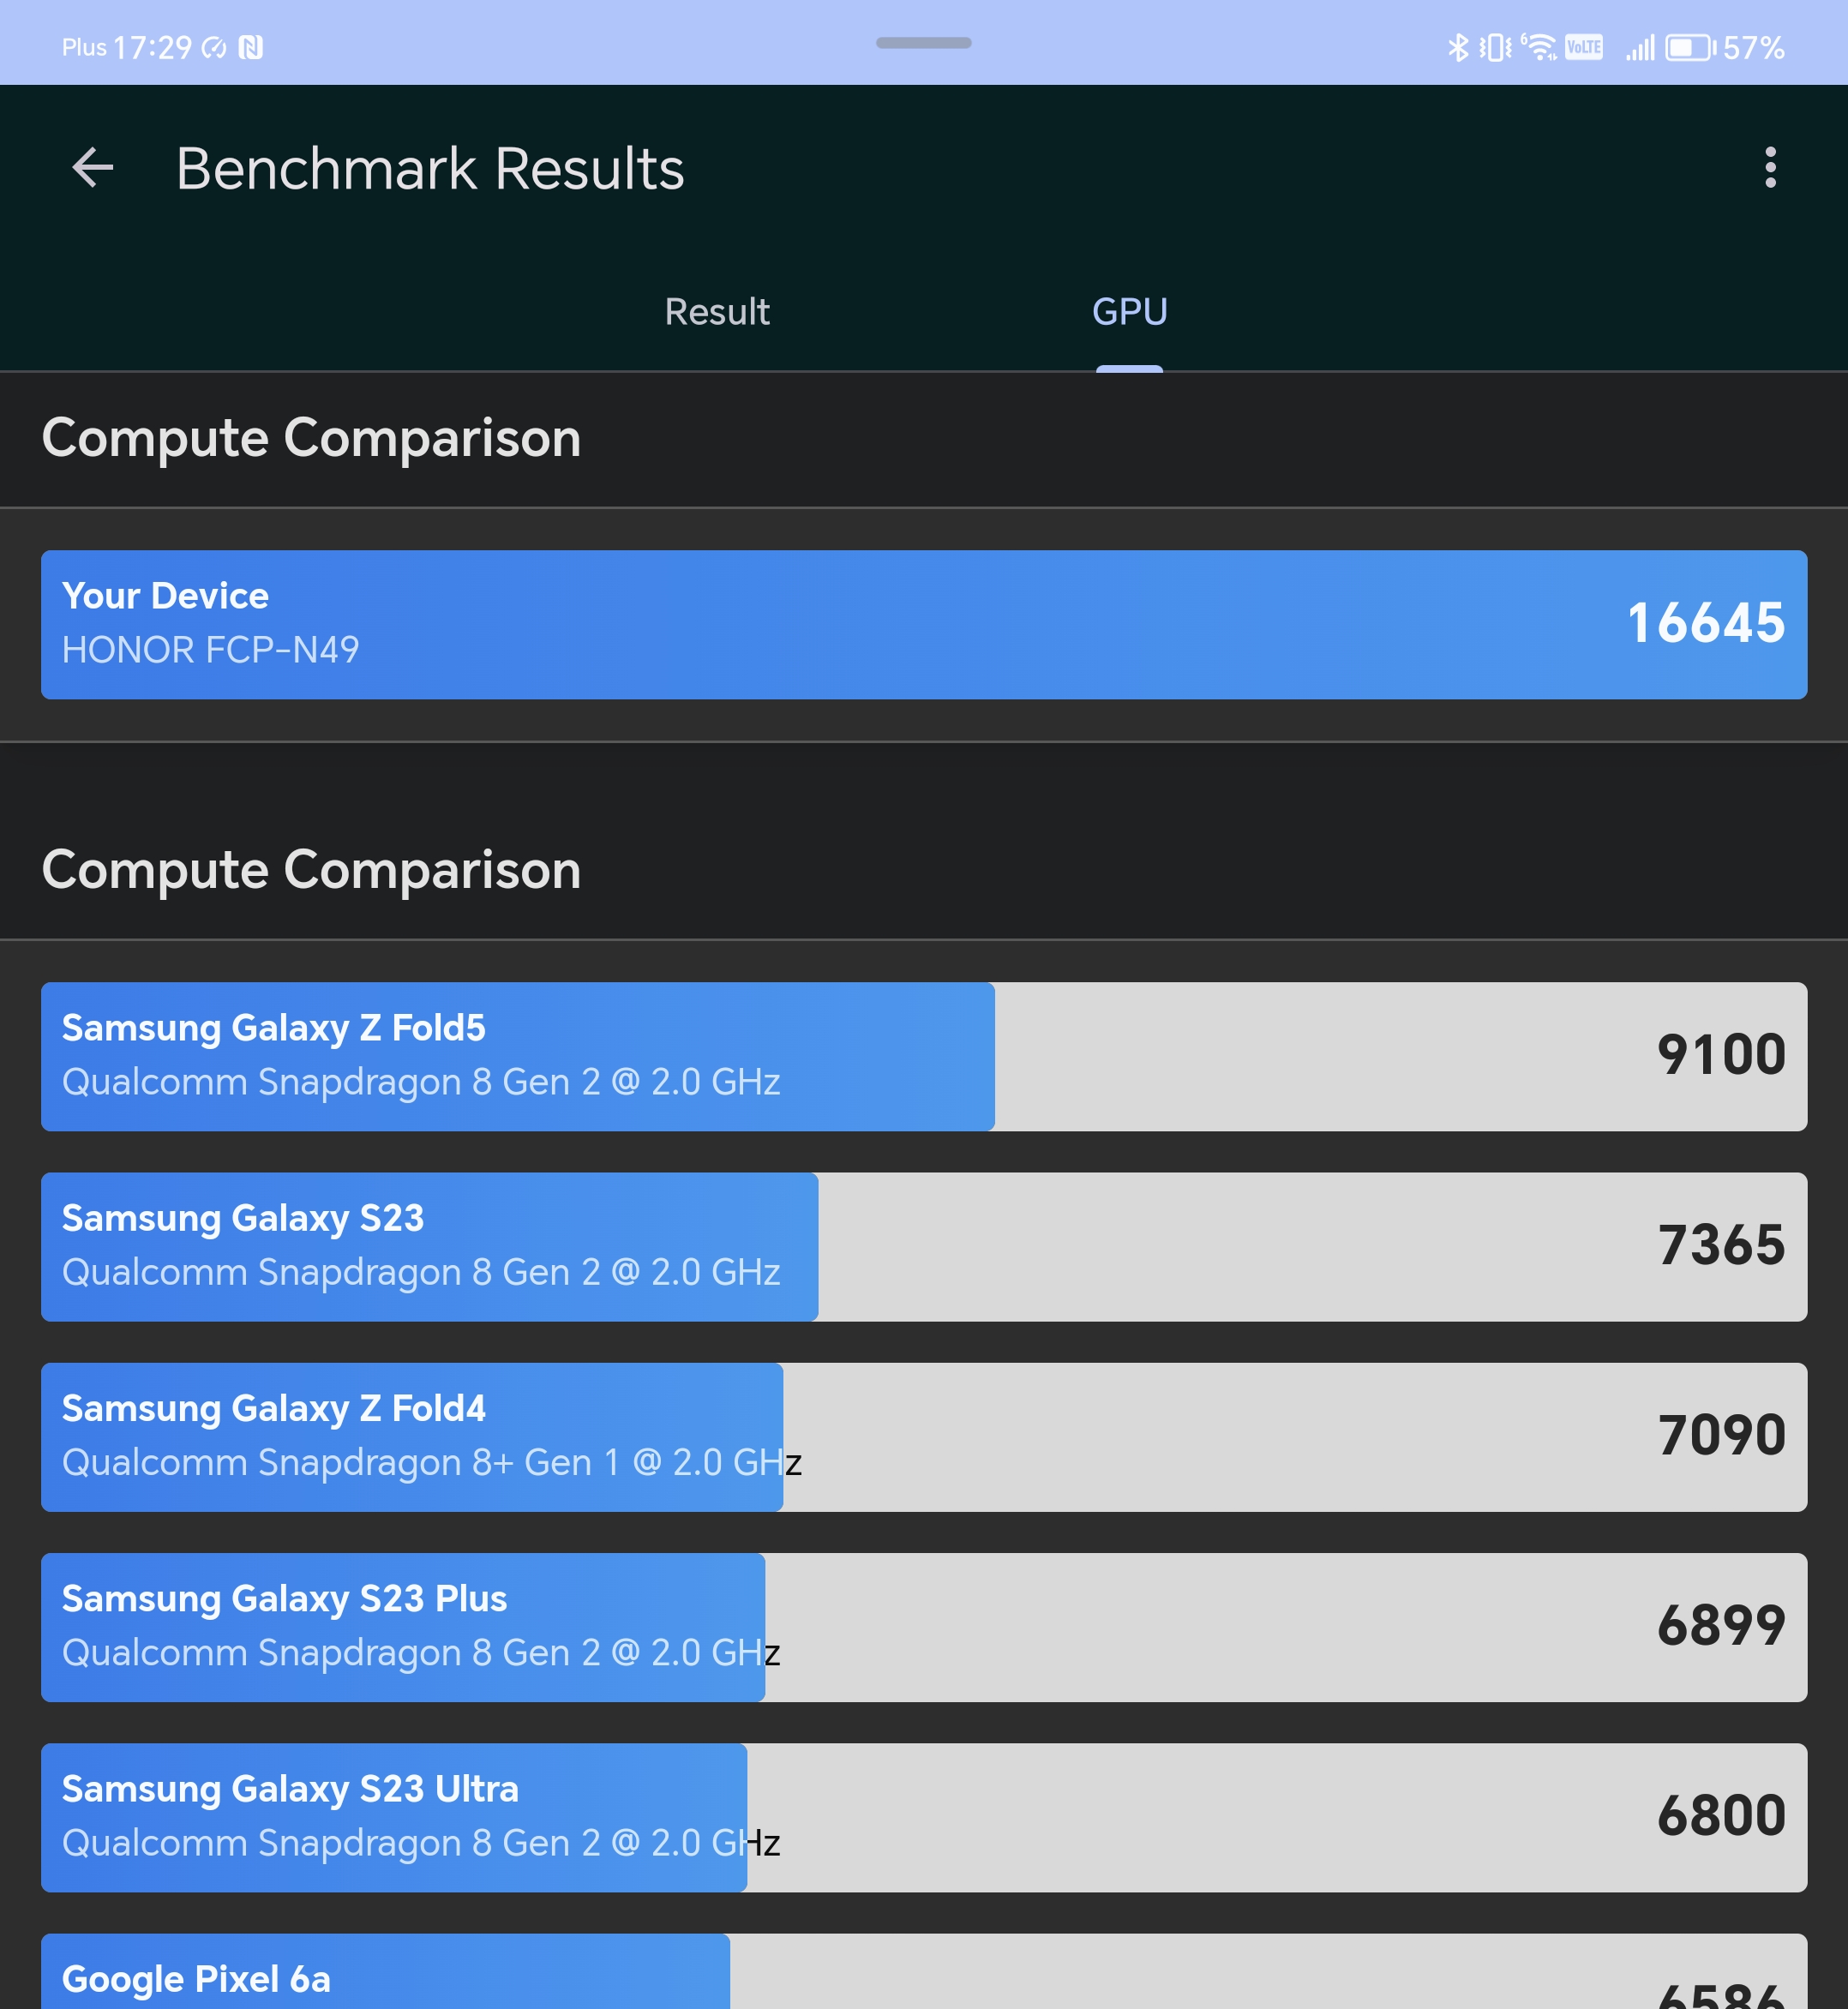Image resolution: width=1848 pixels, height=2009 pixels.
Task: Select the GPU tab
Action: coord(1129,312)
